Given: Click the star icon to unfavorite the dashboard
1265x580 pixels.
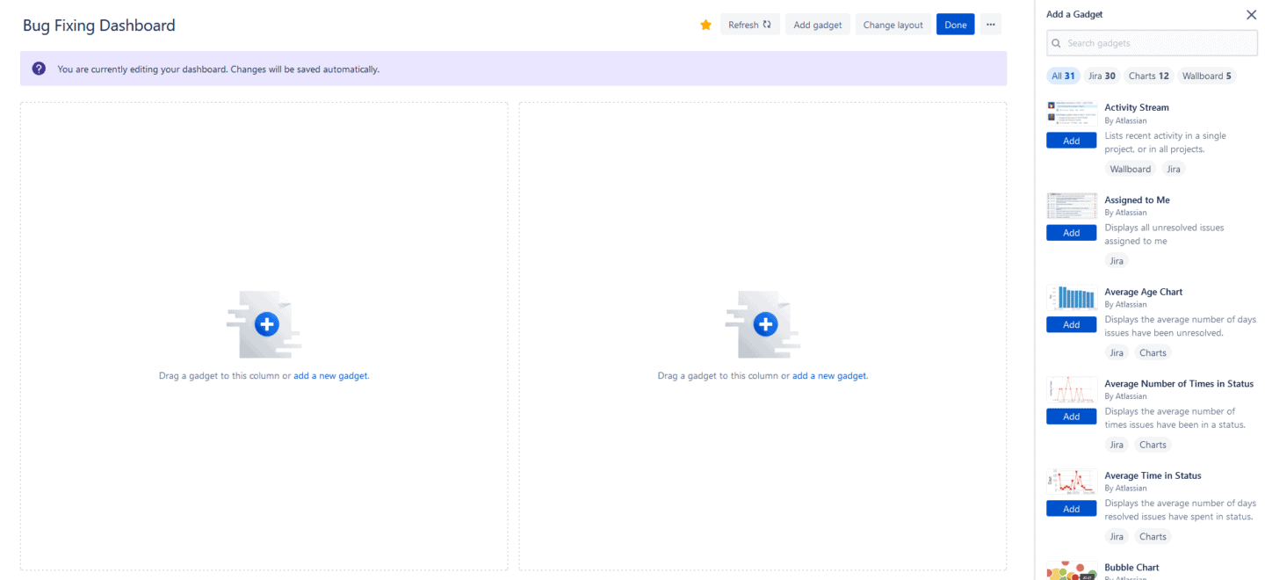Looking at the screenshot, I should (705, 24).
